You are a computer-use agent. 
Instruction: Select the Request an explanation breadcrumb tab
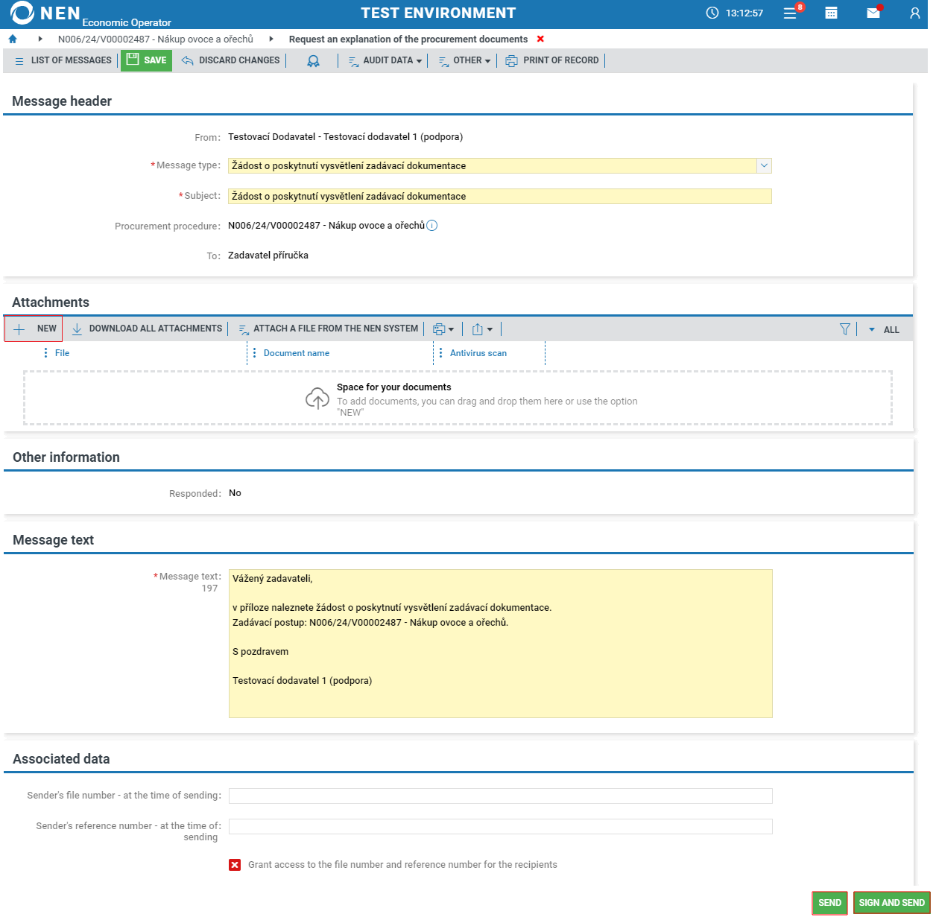[x=408, y=39]
